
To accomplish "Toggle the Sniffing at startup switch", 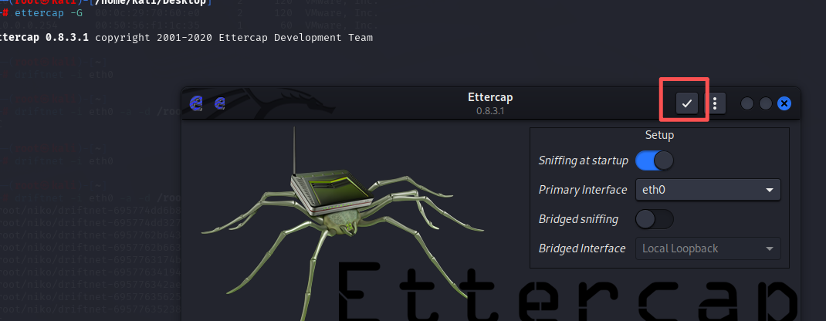I will 655,160.
